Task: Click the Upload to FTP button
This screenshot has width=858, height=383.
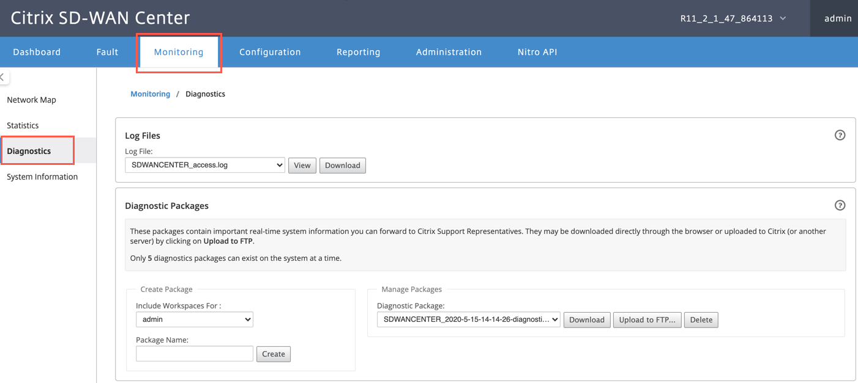Action: click(x=647, y=319)
